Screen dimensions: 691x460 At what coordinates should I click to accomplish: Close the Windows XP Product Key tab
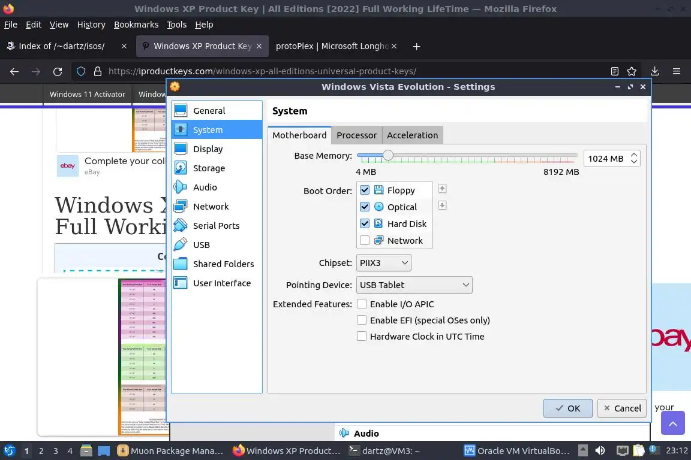[x=259, y=46]
